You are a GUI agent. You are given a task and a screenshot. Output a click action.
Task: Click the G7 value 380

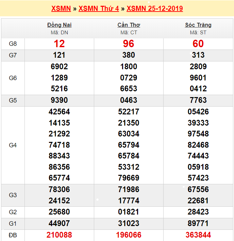tap(129, 55)
